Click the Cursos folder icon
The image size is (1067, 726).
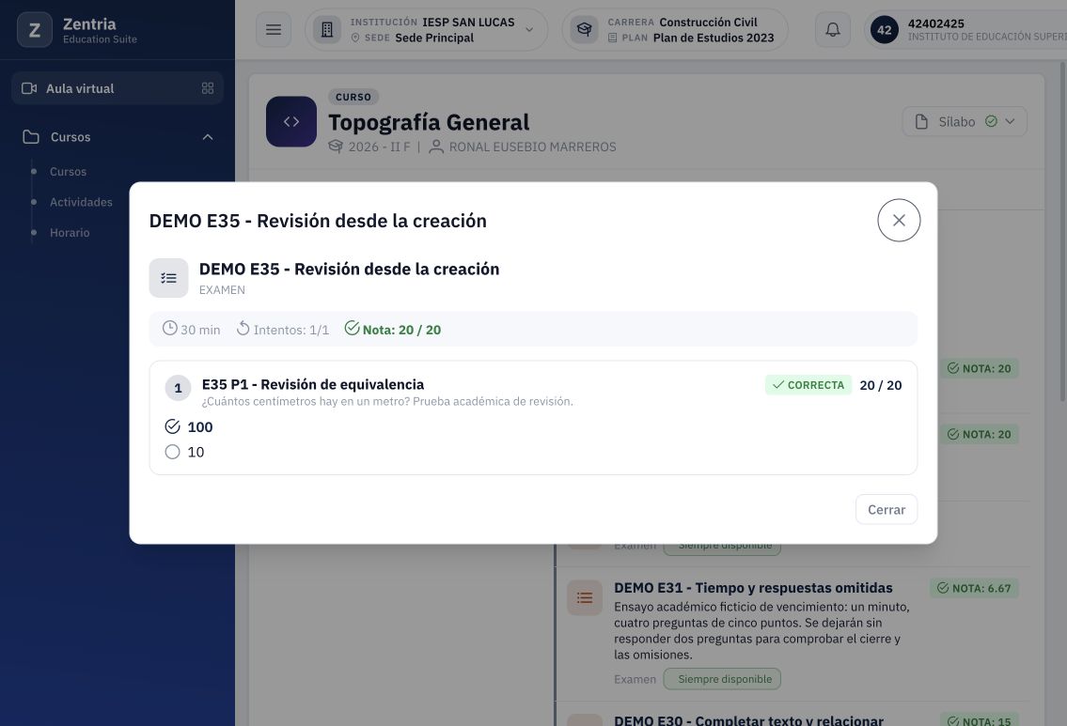pyautogui.click(x=31, y=136)
